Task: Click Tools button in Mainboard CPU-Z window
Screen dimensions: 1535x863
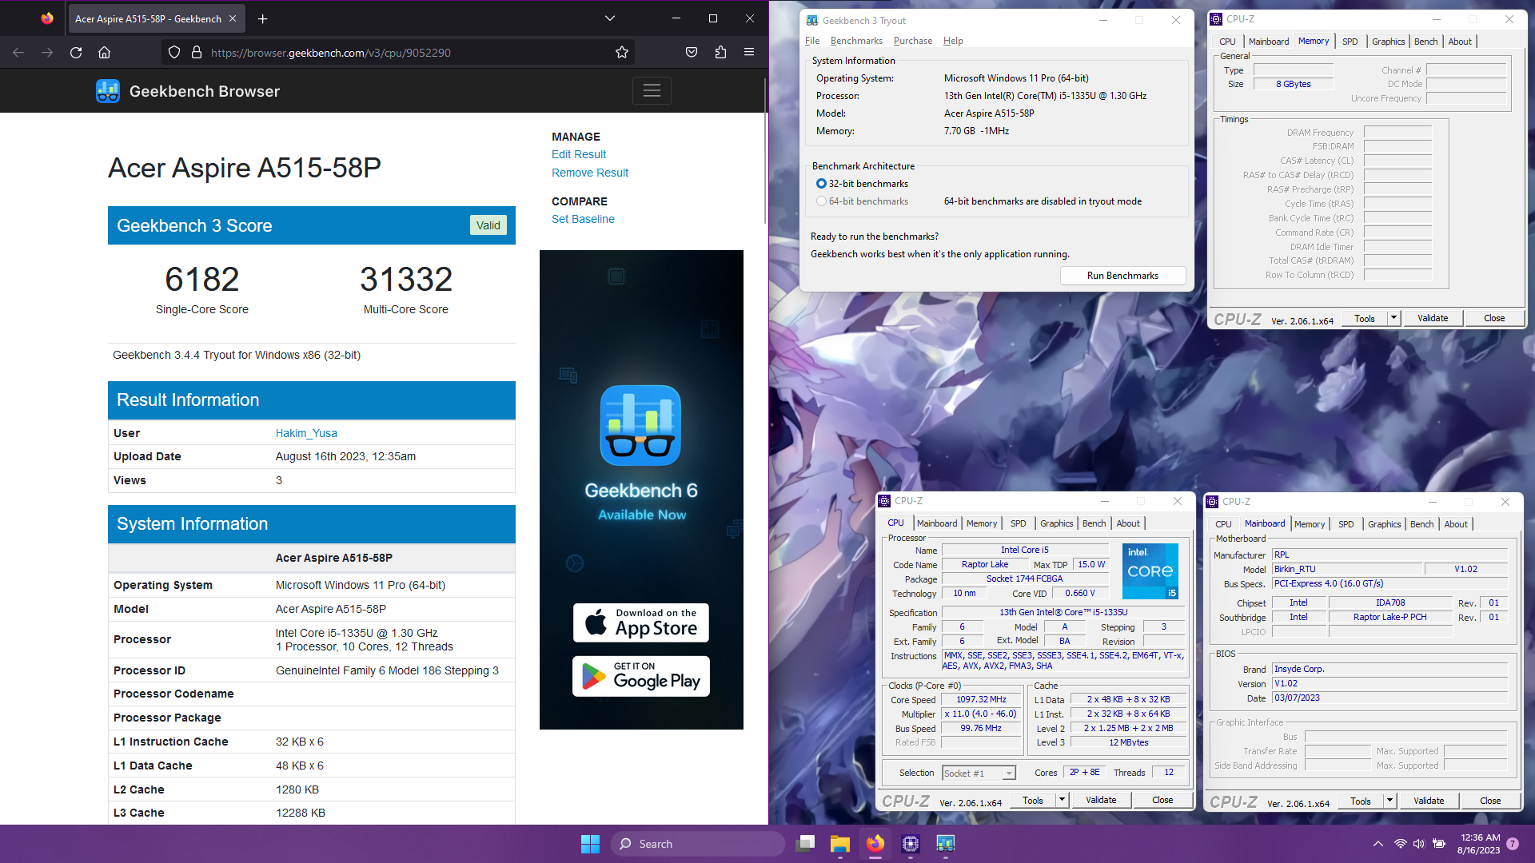Action: pos(1361,801)
